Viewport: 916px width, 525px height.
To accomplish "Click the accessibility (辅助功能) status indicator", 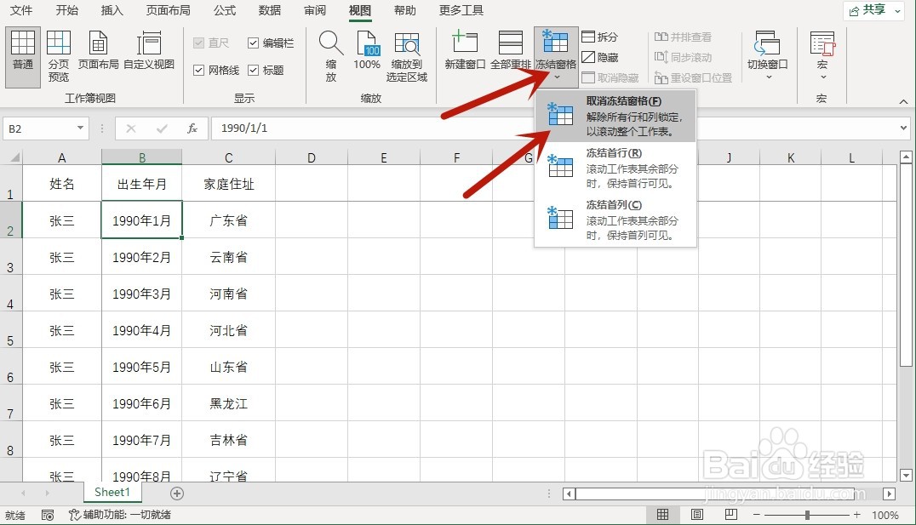I will [x=120, y=515].
